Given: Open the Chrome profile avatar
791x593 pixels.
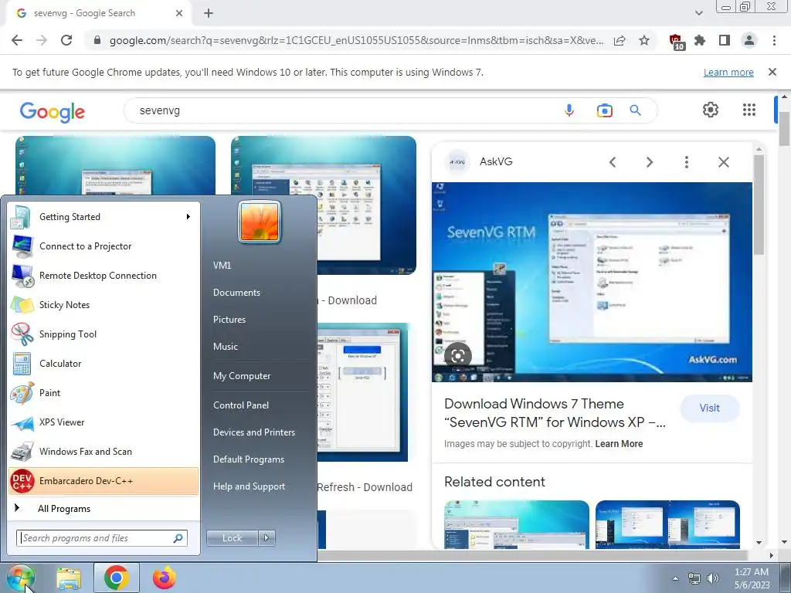Looking at the screenshot, I should pyautogui.click(x=749, y=40).
